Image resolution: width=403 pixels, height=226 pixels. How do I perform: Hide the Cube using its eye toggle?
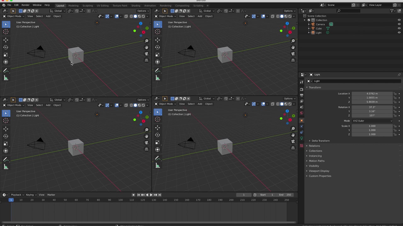click(399, 29)
